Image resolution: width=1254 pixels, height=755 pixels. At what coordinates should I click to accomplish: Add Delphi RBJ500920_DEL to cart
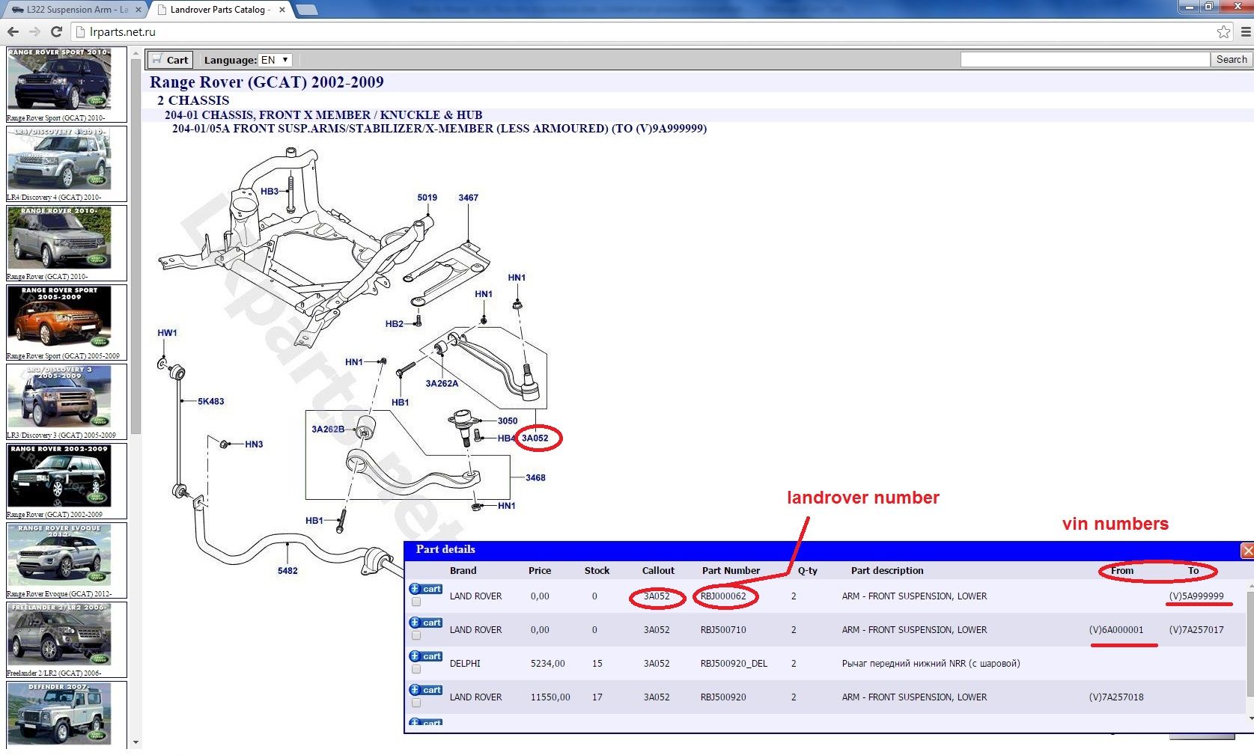(x=426, y=656)
